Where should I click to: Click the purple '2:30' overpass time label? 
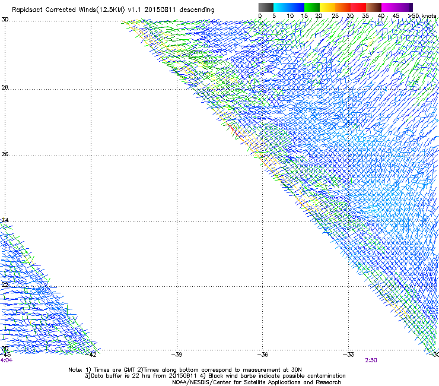click(371, 360)
